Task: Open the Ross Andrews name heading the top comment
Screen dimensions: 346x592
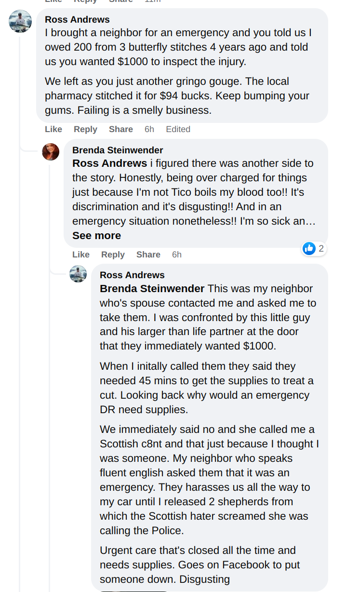Action: click(x=77, y=20)
